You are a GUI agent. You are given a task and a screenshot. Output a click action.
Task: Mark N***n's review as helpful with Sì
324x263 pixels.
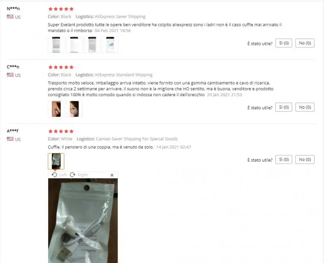coord(284,43)
